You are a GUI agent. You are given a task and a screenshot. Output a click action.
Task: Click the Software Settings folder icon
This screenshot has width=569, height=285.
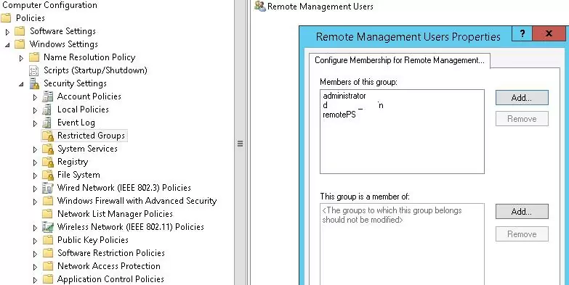(20, 31)
